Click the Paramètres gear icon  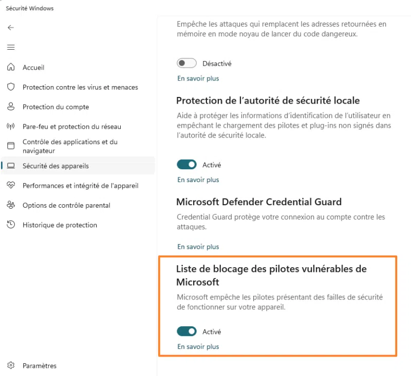[x=11, y=366]
